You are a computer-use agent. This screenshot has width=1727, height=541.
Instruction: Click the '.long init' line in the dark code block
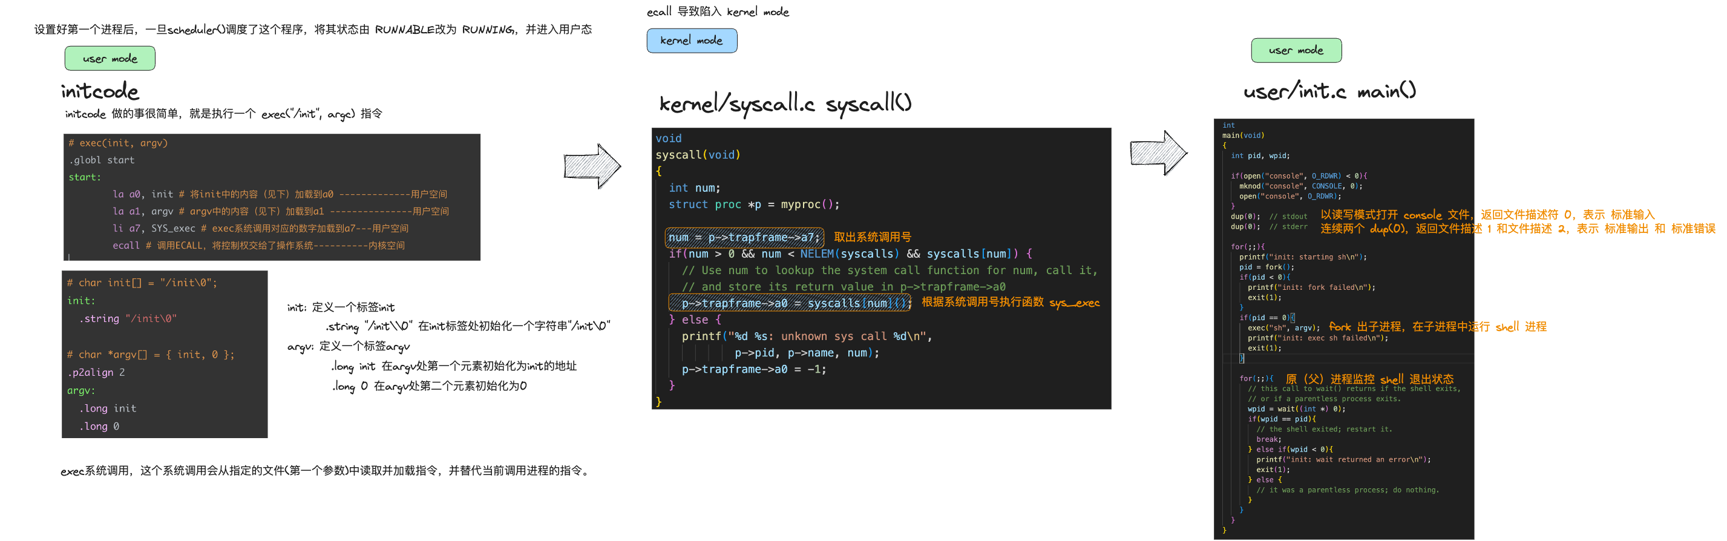click(108, 408)
